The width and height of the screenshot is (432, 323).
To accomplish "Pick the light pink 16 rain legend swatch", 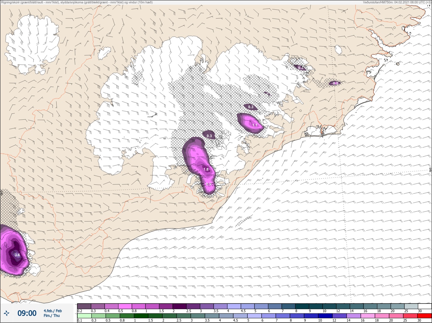I will tap(368, 316).
